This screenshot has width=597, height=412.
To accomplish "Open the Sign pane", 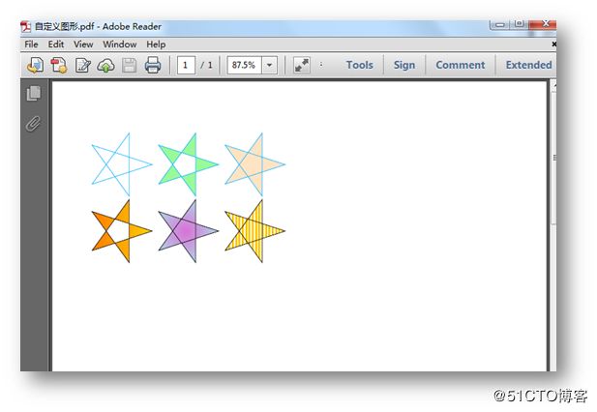I will point(404,66).
